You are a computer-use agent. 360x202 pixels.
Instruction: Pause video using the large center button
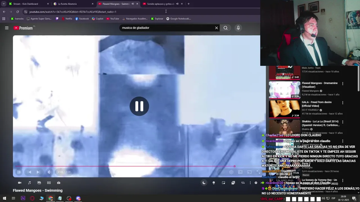click(x=139, y=106)
